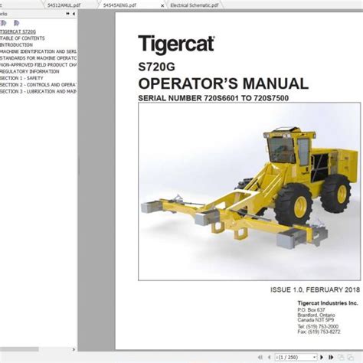Open the SECTION 1 - SAFETY bookmark

[21, 78]
